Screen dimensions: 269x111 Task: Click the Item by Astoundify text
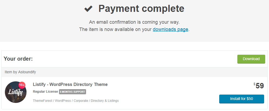point(20,72)
